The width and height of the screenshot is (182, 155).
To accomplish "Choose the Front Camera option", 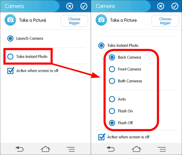I will click(112, 69).
